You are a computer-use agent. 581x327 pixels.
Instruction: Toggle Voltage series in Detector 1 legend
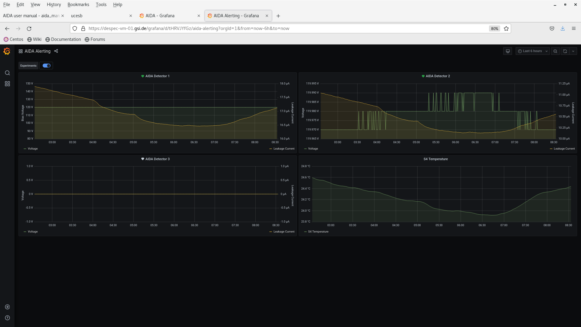coord(32,149)
